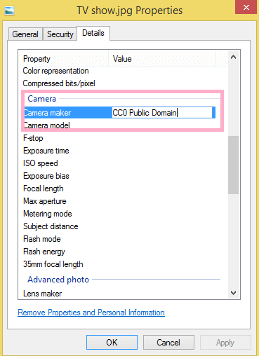This screenshot has height=356, width=259.
Task: Open the Security tab
Action: (x=60, y=34)
